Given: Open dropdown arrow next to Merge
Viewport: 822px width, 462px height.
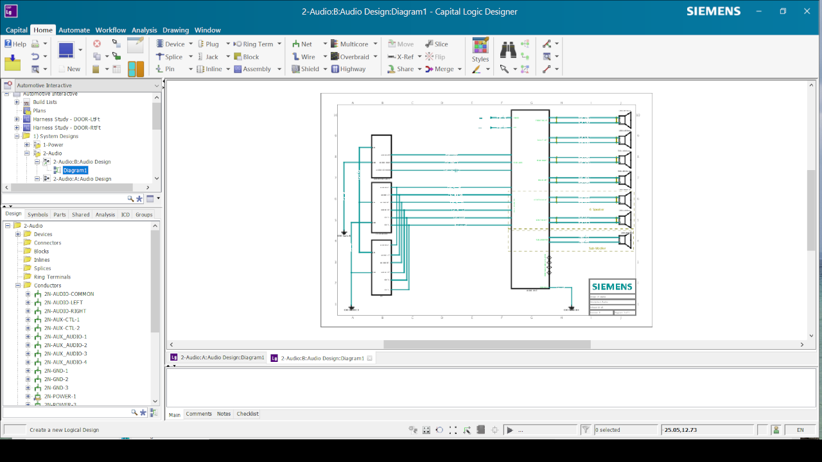Looking at the screenshot, I should (x=460, y=69).
